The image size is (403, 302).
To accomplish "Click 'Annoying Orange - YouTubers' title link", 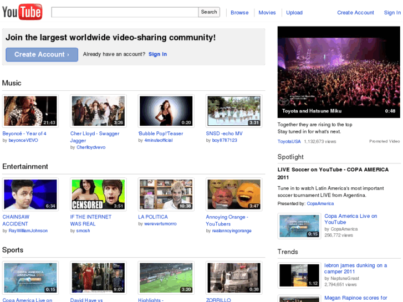I will (227, 221).
